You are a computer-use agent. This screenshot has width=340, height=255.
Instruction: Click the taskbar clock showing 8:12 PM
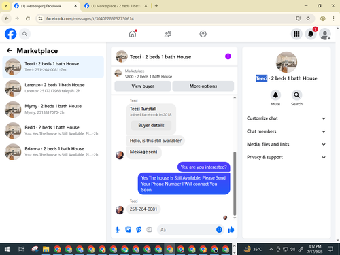(x=315, y=249)
